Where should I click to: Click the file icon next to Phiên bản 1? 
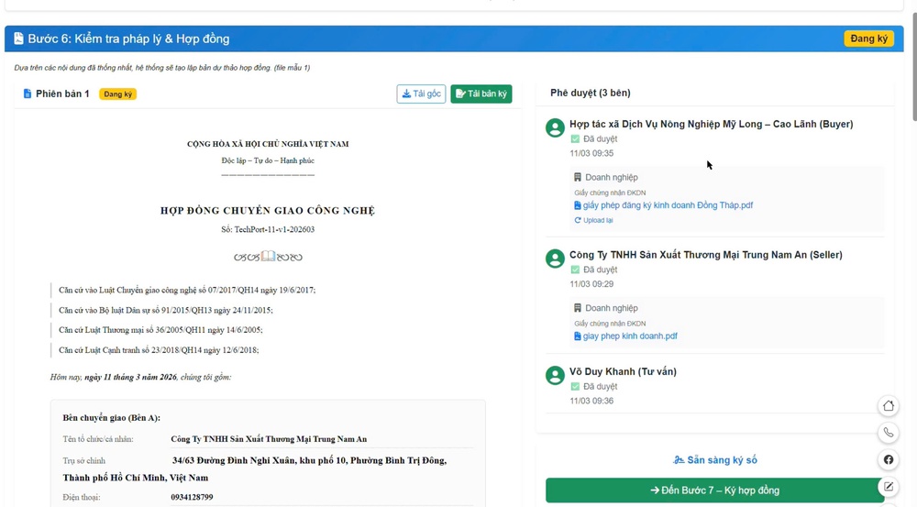click(x=28, y=94)
